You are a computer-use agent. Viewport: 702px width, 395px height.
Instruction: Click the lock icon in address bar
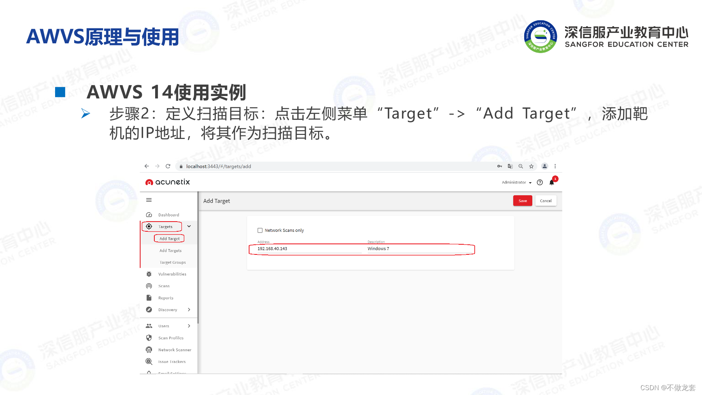point(181,167)
